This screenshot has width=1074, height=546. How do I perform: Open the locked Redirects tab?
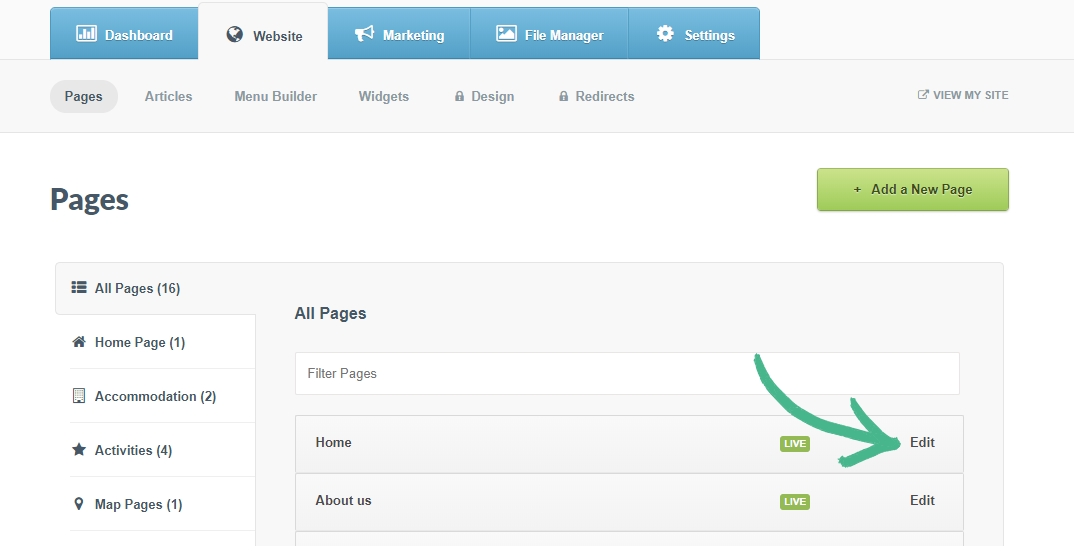tap(604, 96)
